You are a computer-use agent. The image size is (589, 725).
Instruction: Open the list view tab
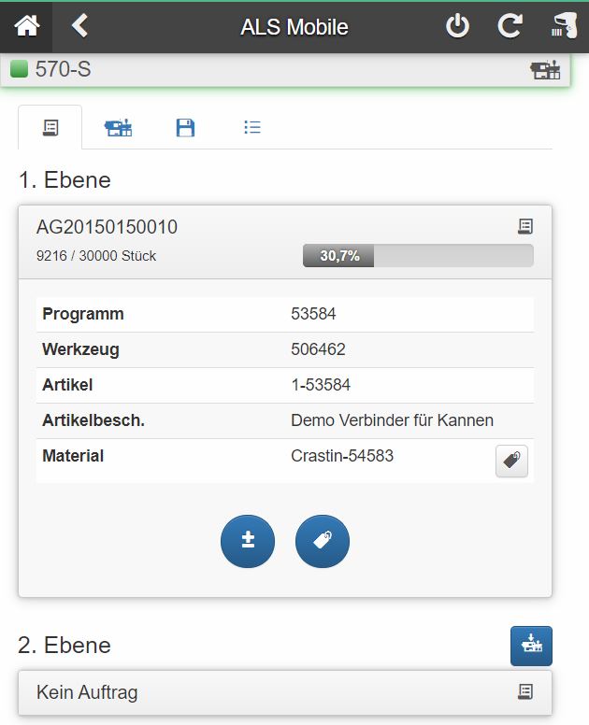(x=251, y=128)
